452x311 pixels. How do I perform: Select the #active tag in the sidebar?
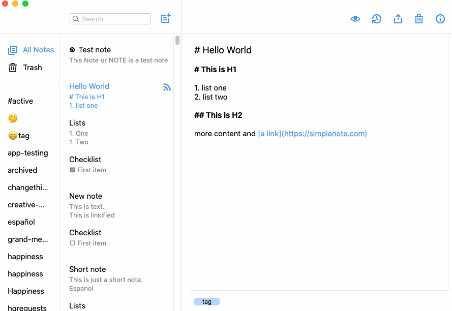click(x=20, y=101)
